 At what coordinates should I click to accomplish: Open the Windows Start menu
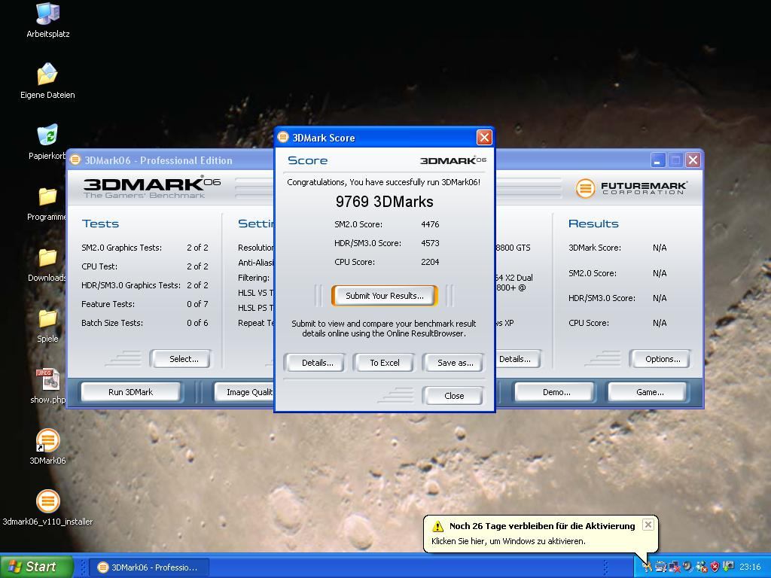(36, 567)
